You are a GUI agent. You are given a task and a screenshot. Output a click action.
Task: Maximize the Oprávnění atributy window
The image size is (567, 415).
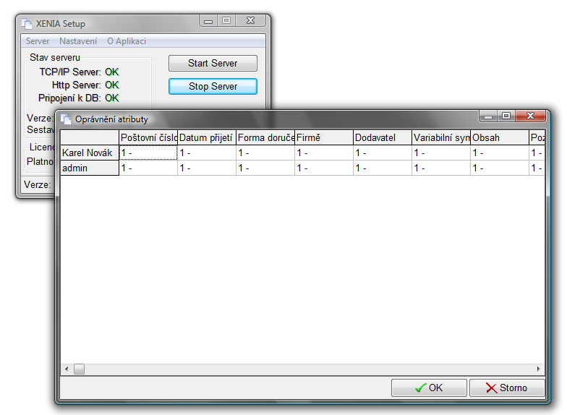pos(506,116)
